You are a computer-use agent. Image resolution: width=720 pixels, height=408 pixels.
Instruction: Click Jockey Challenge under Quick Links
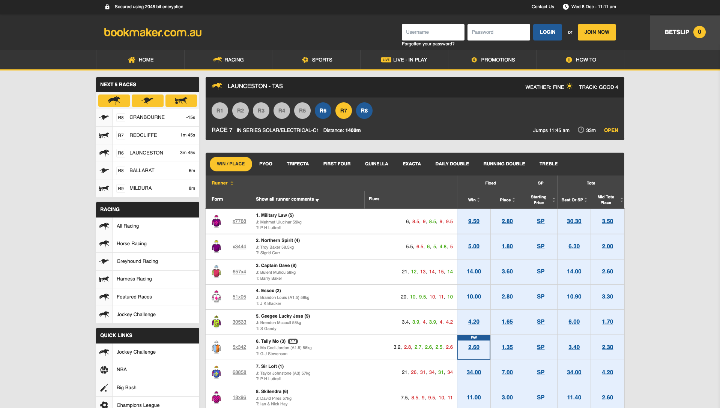136,352
